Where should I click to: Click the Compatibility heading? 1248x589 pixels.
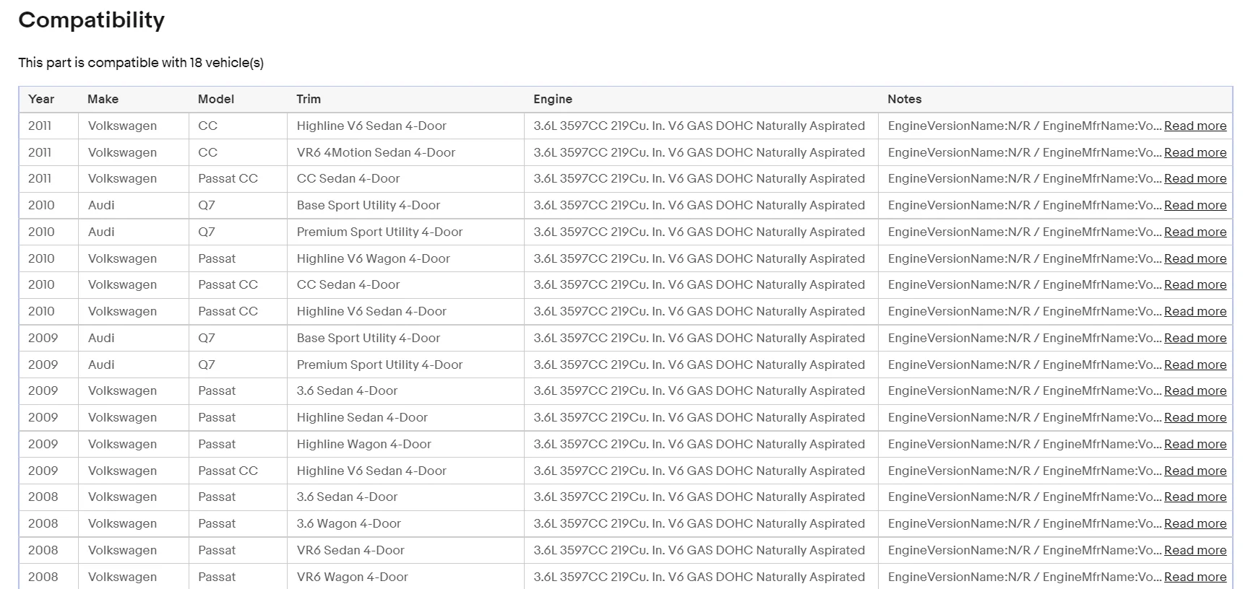point(92,20)
